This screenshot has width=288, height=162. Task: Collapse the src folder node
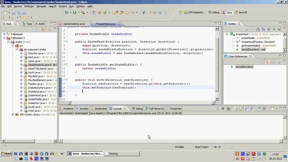coord(13,45)
